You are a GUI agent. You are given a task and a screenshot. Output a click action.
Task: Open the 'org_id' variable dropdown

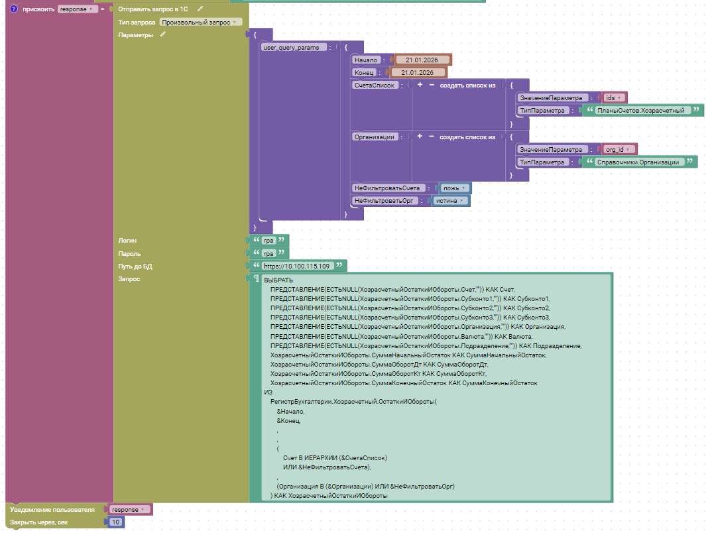[x=619, y=149]
